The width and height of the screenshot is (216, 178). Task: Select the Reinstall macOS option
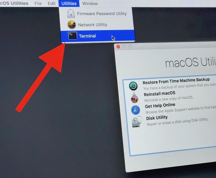160,94
